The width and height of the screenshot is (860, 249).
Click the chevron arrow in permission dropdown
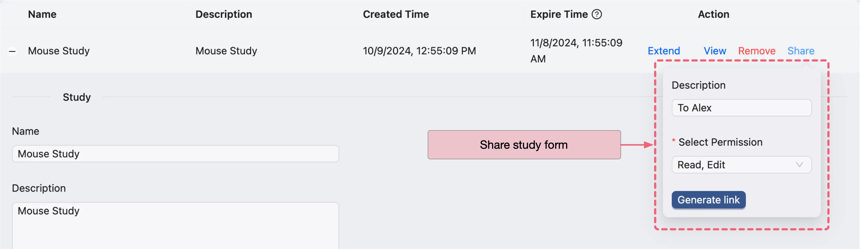[x=799, y=164]
